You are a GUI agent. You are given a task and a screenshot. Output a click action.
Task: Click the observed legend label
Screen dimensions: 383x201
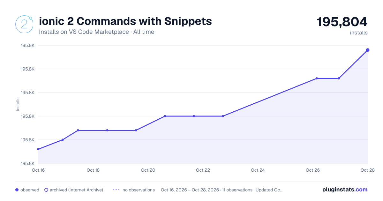30,190
